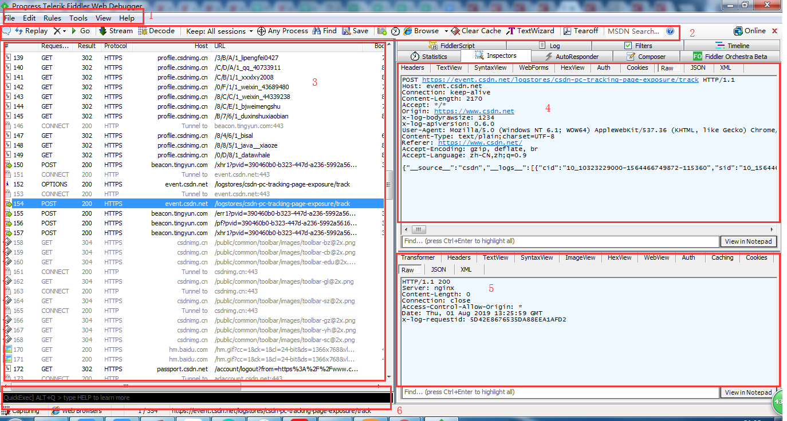
Task: Click the Browse button with IE icon
Action: 421,31
